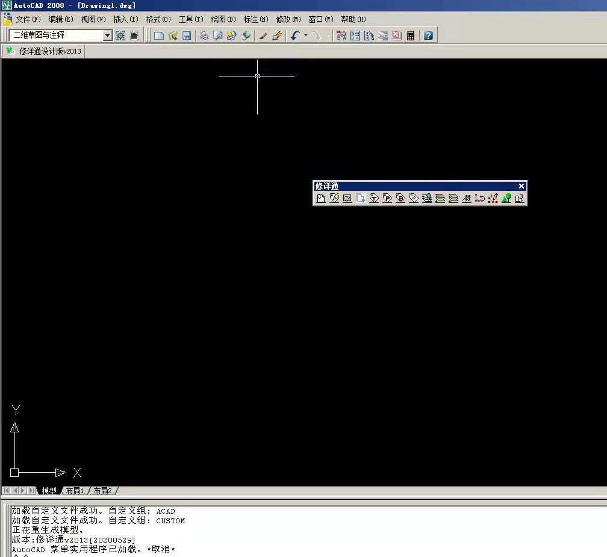Create a new drawing file
This screenshot has height=557, width=607.
(159, 36)
